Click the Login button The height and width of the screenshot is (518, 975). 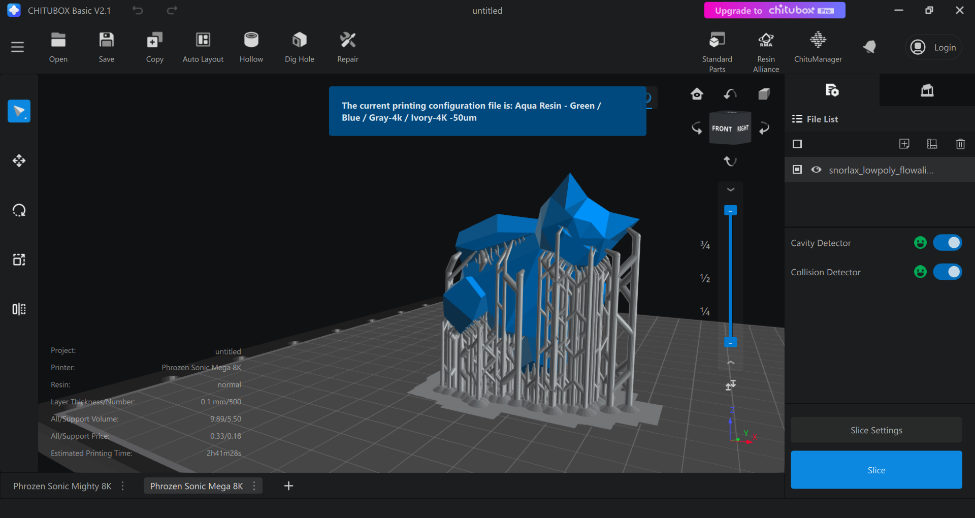click(934, 47)
